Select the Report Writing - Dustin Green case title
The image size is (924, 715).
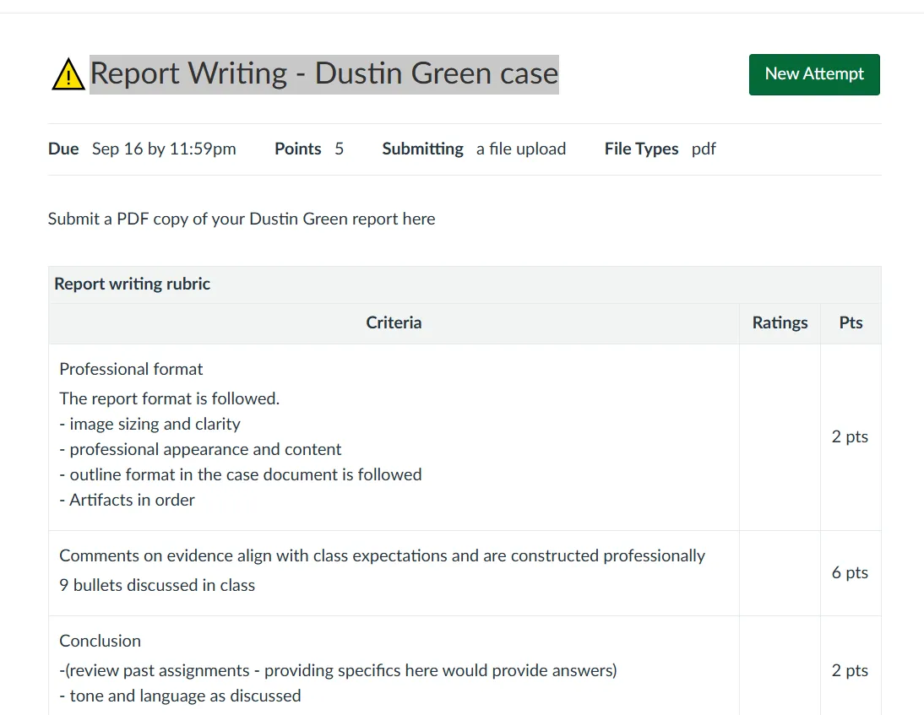tap(324, 74)
